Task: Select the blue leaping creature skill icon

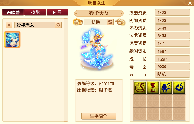Action: click(x=179, y=87)
